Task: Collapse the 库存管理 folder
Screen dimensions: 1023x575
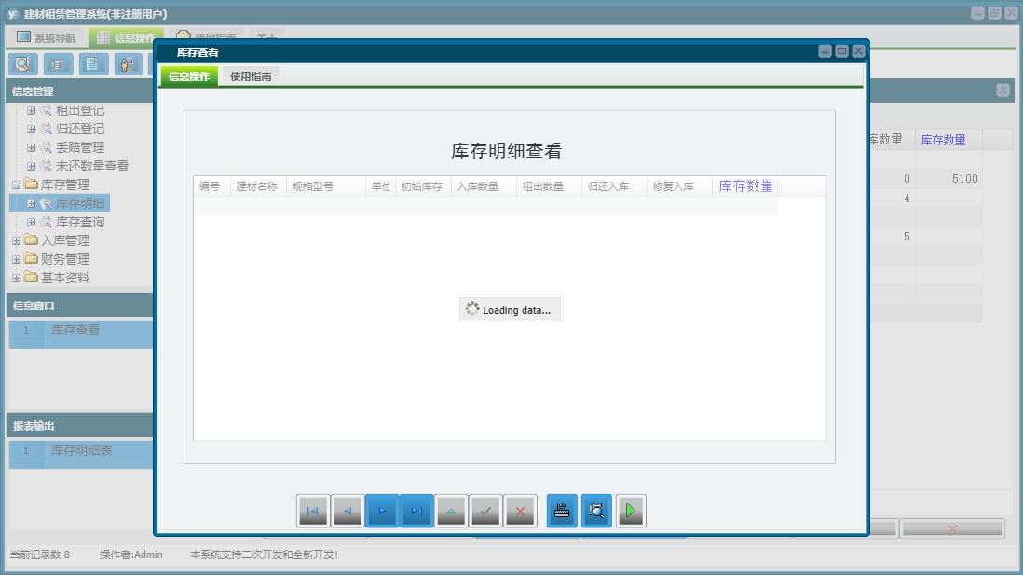Action: 17,185
